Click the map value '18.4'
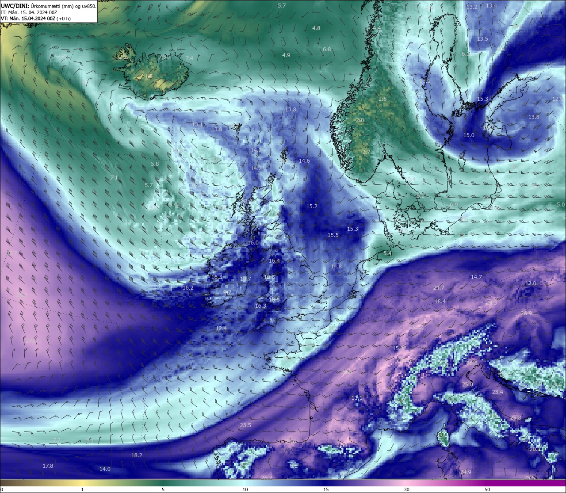Viewport: 566px width, 493px height. (x=440, y=302)
